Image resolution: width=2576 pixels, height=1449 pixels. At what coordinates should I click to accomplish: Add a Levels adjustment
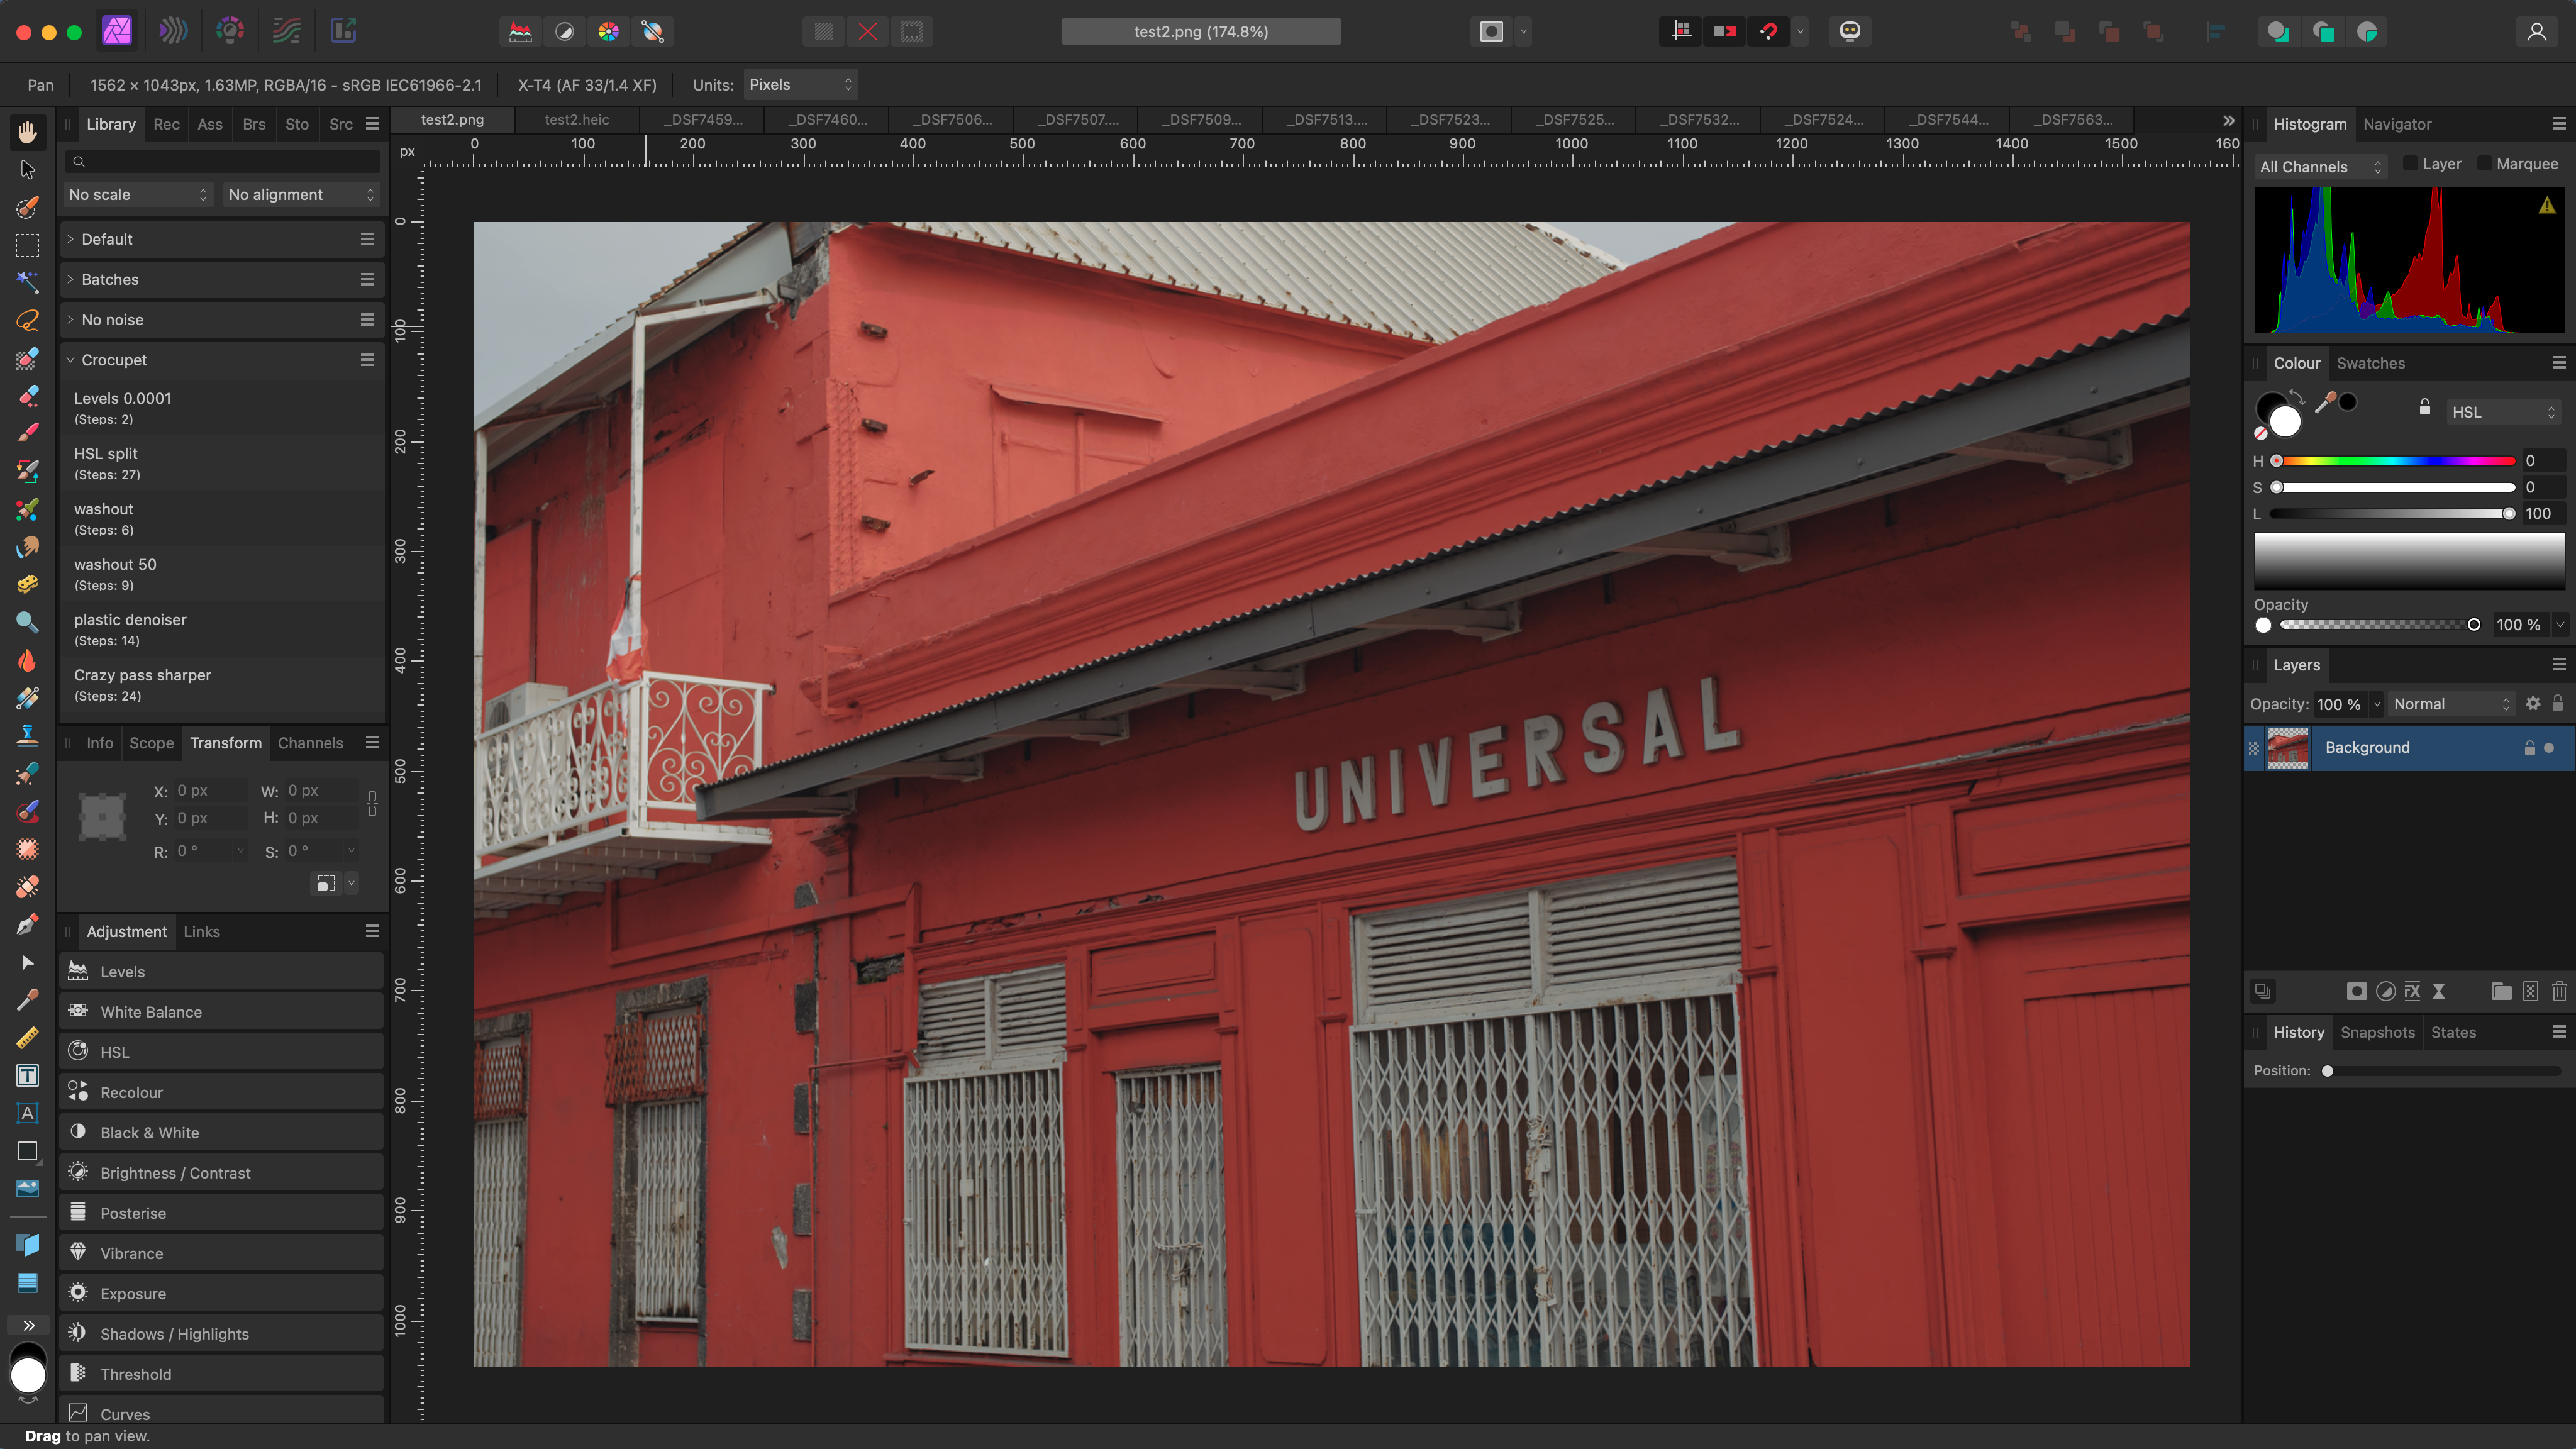pyautogui.click(x=221, y=972)
